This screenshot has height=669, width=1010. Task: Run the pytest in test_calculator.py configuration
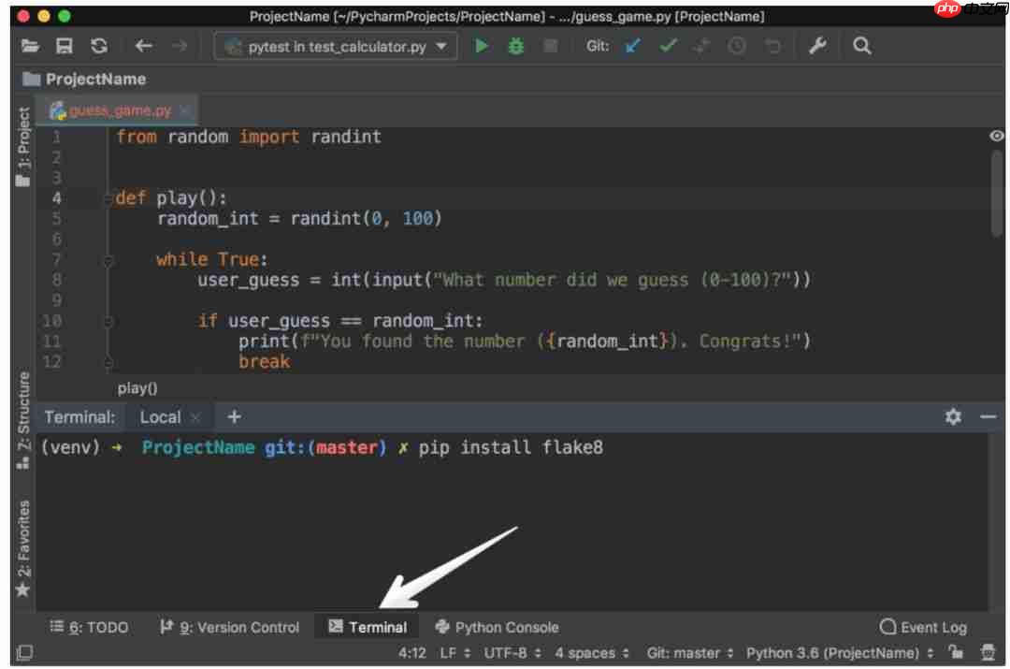481,45
